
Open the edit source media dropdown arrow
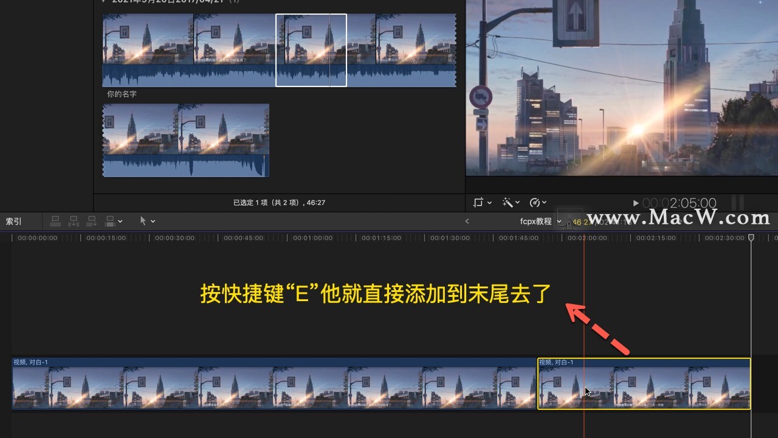(120, 221)
